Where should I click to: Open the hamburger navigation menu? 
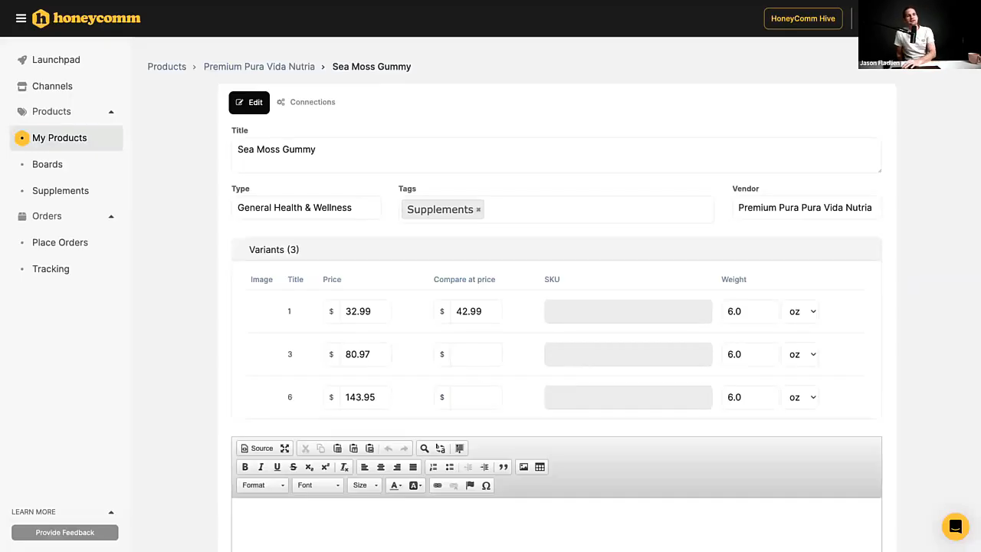point(21,18)
